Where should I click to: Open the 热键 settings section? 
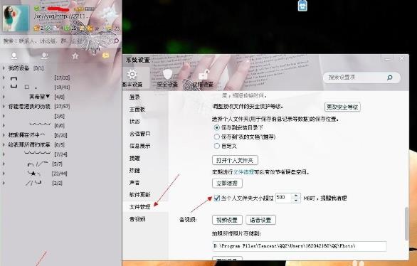(134, 170)
